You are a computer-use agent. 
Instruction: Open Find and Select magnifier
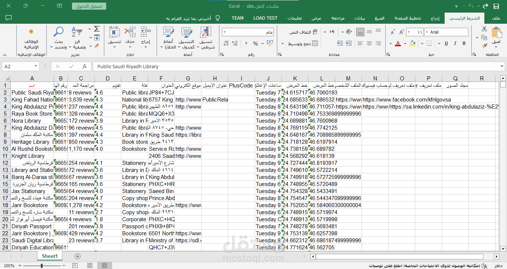(59, 37)
